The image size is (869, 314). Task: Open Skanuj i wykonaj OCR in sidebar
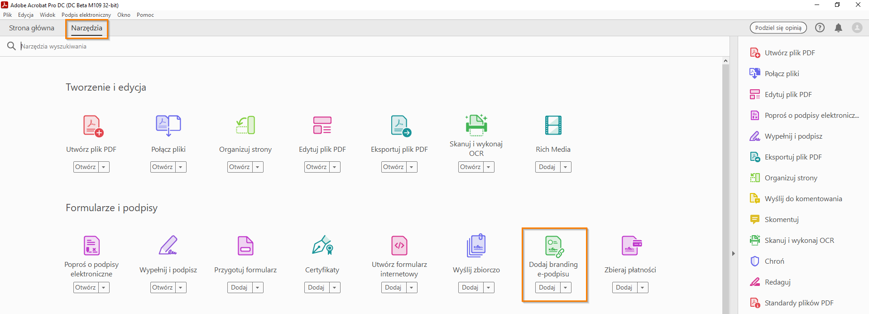[792, 240]
